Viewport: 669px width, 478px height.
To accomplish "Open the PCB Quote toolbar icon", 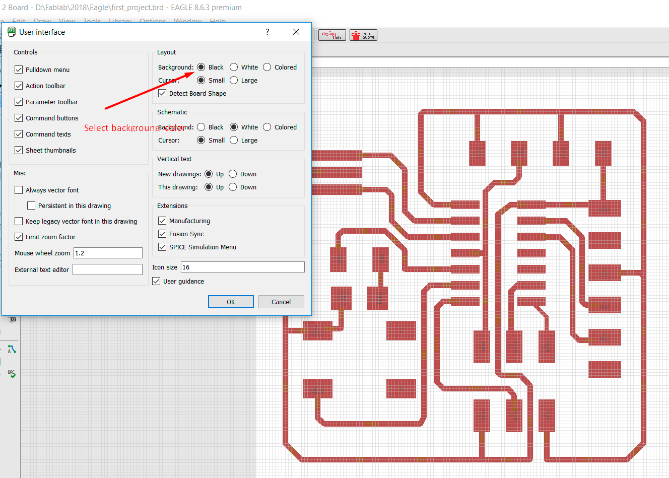I will point(363,35).
